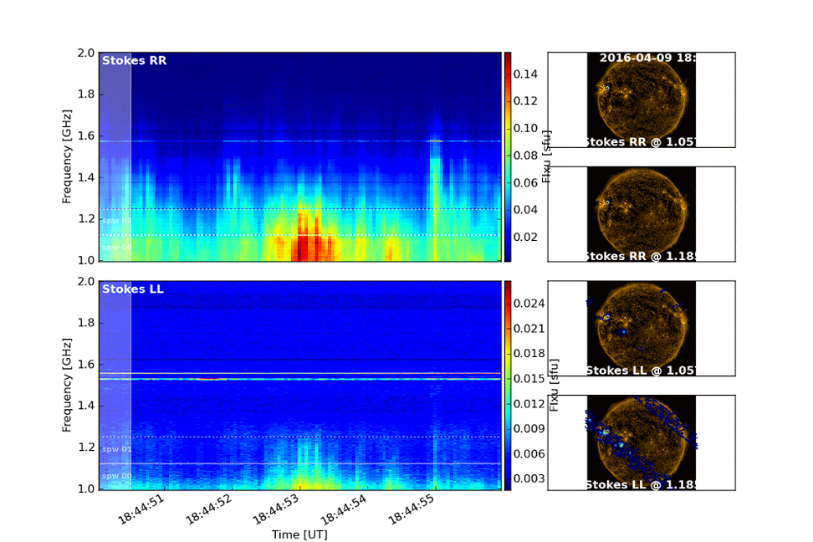Viewport: 813px width, 542px height.
Task: Select the Stokes RR @ 1.05 solar image
Action: [641, 99]
